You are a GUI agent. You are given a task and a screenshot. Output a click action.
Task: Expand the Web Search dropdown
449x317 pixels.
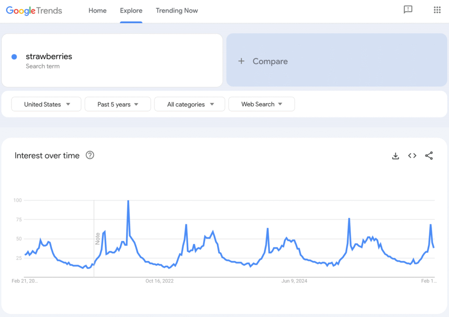(x=261, y=104)
